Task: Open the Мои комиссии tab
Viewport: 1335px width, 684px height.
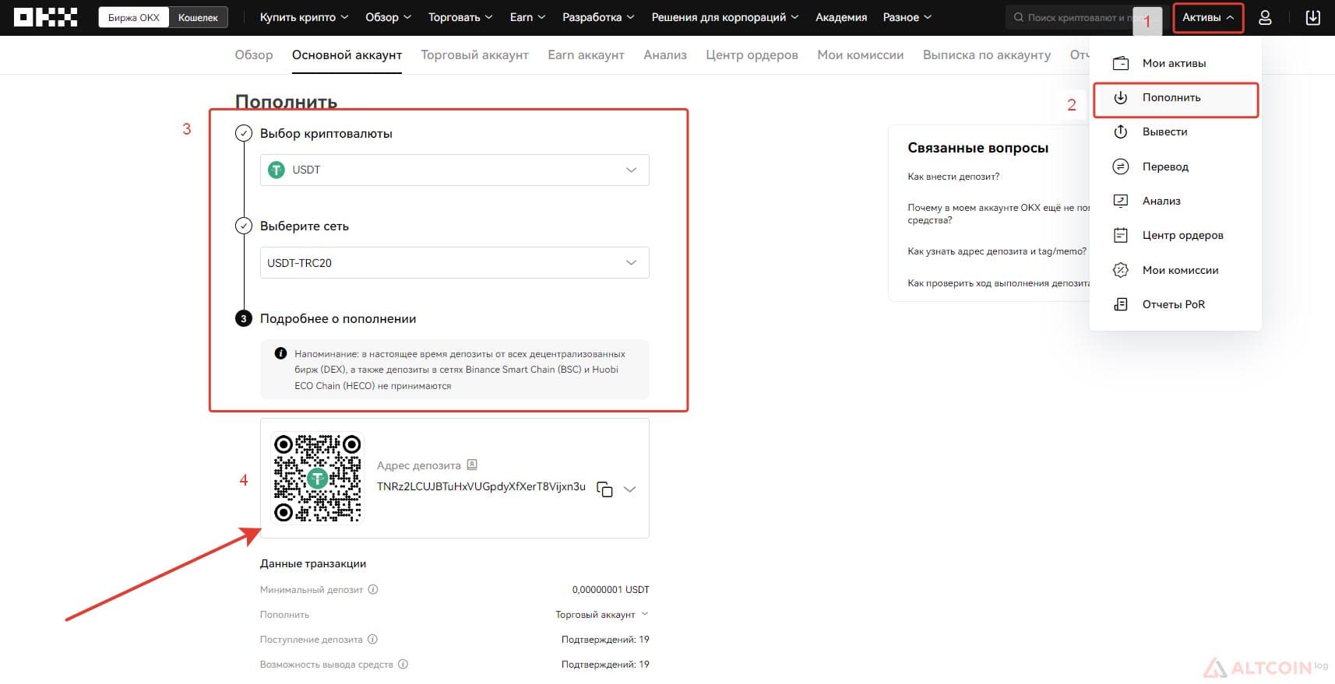Action: 860,54
